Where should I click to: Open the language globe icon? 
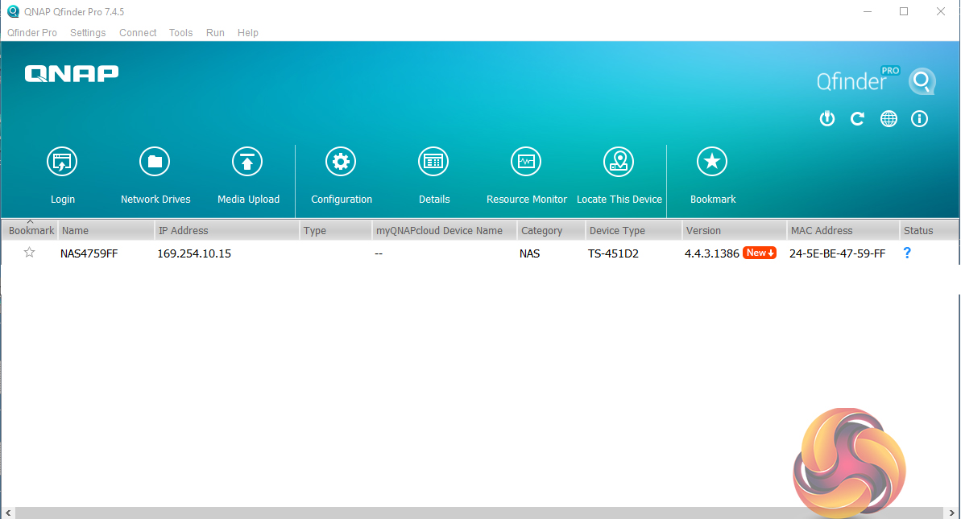point(889,119)
